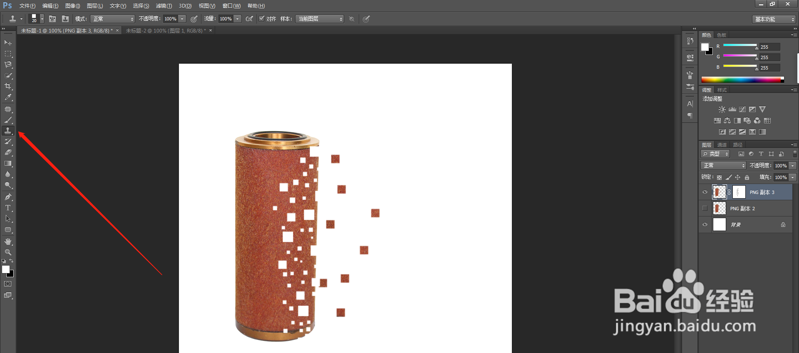This screenshot has width=799, height=353.
Task: Toggle lock image pixels
Action: click(x=729, y=177)
